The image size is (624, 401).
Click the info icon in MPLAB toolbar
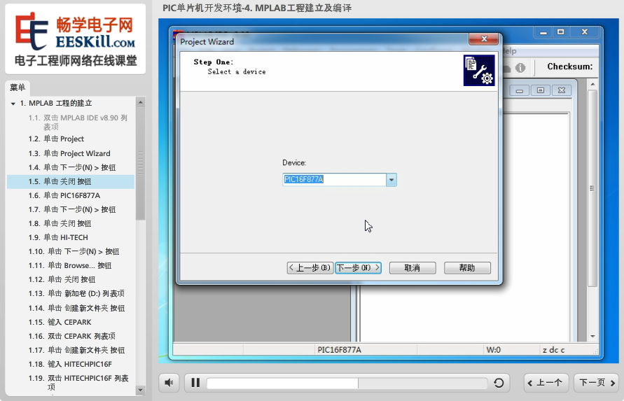click(x=520, y=68)
